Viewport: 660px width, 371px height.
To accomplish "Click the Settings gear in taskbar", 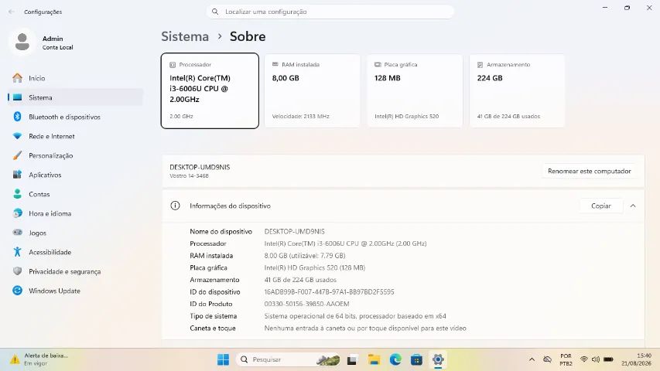I will (438, 359).
